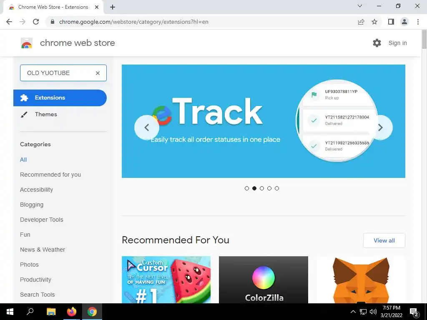Open News & Weather category
The width and height of the screenshot is (427, 320).
43,250
